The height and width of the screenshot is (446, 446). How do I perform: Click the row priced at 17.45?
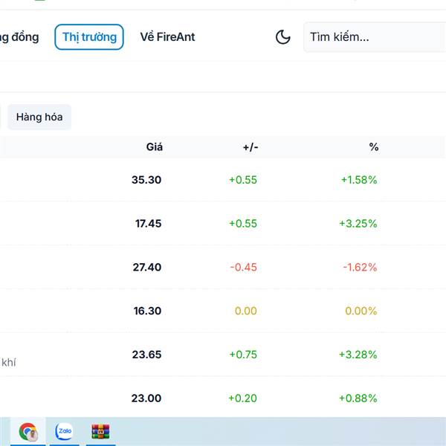tap(146, 224)
